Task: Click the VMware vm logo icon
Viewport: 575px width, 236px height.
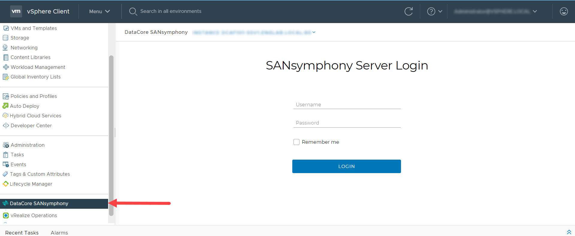Action: tap(16, 11)
